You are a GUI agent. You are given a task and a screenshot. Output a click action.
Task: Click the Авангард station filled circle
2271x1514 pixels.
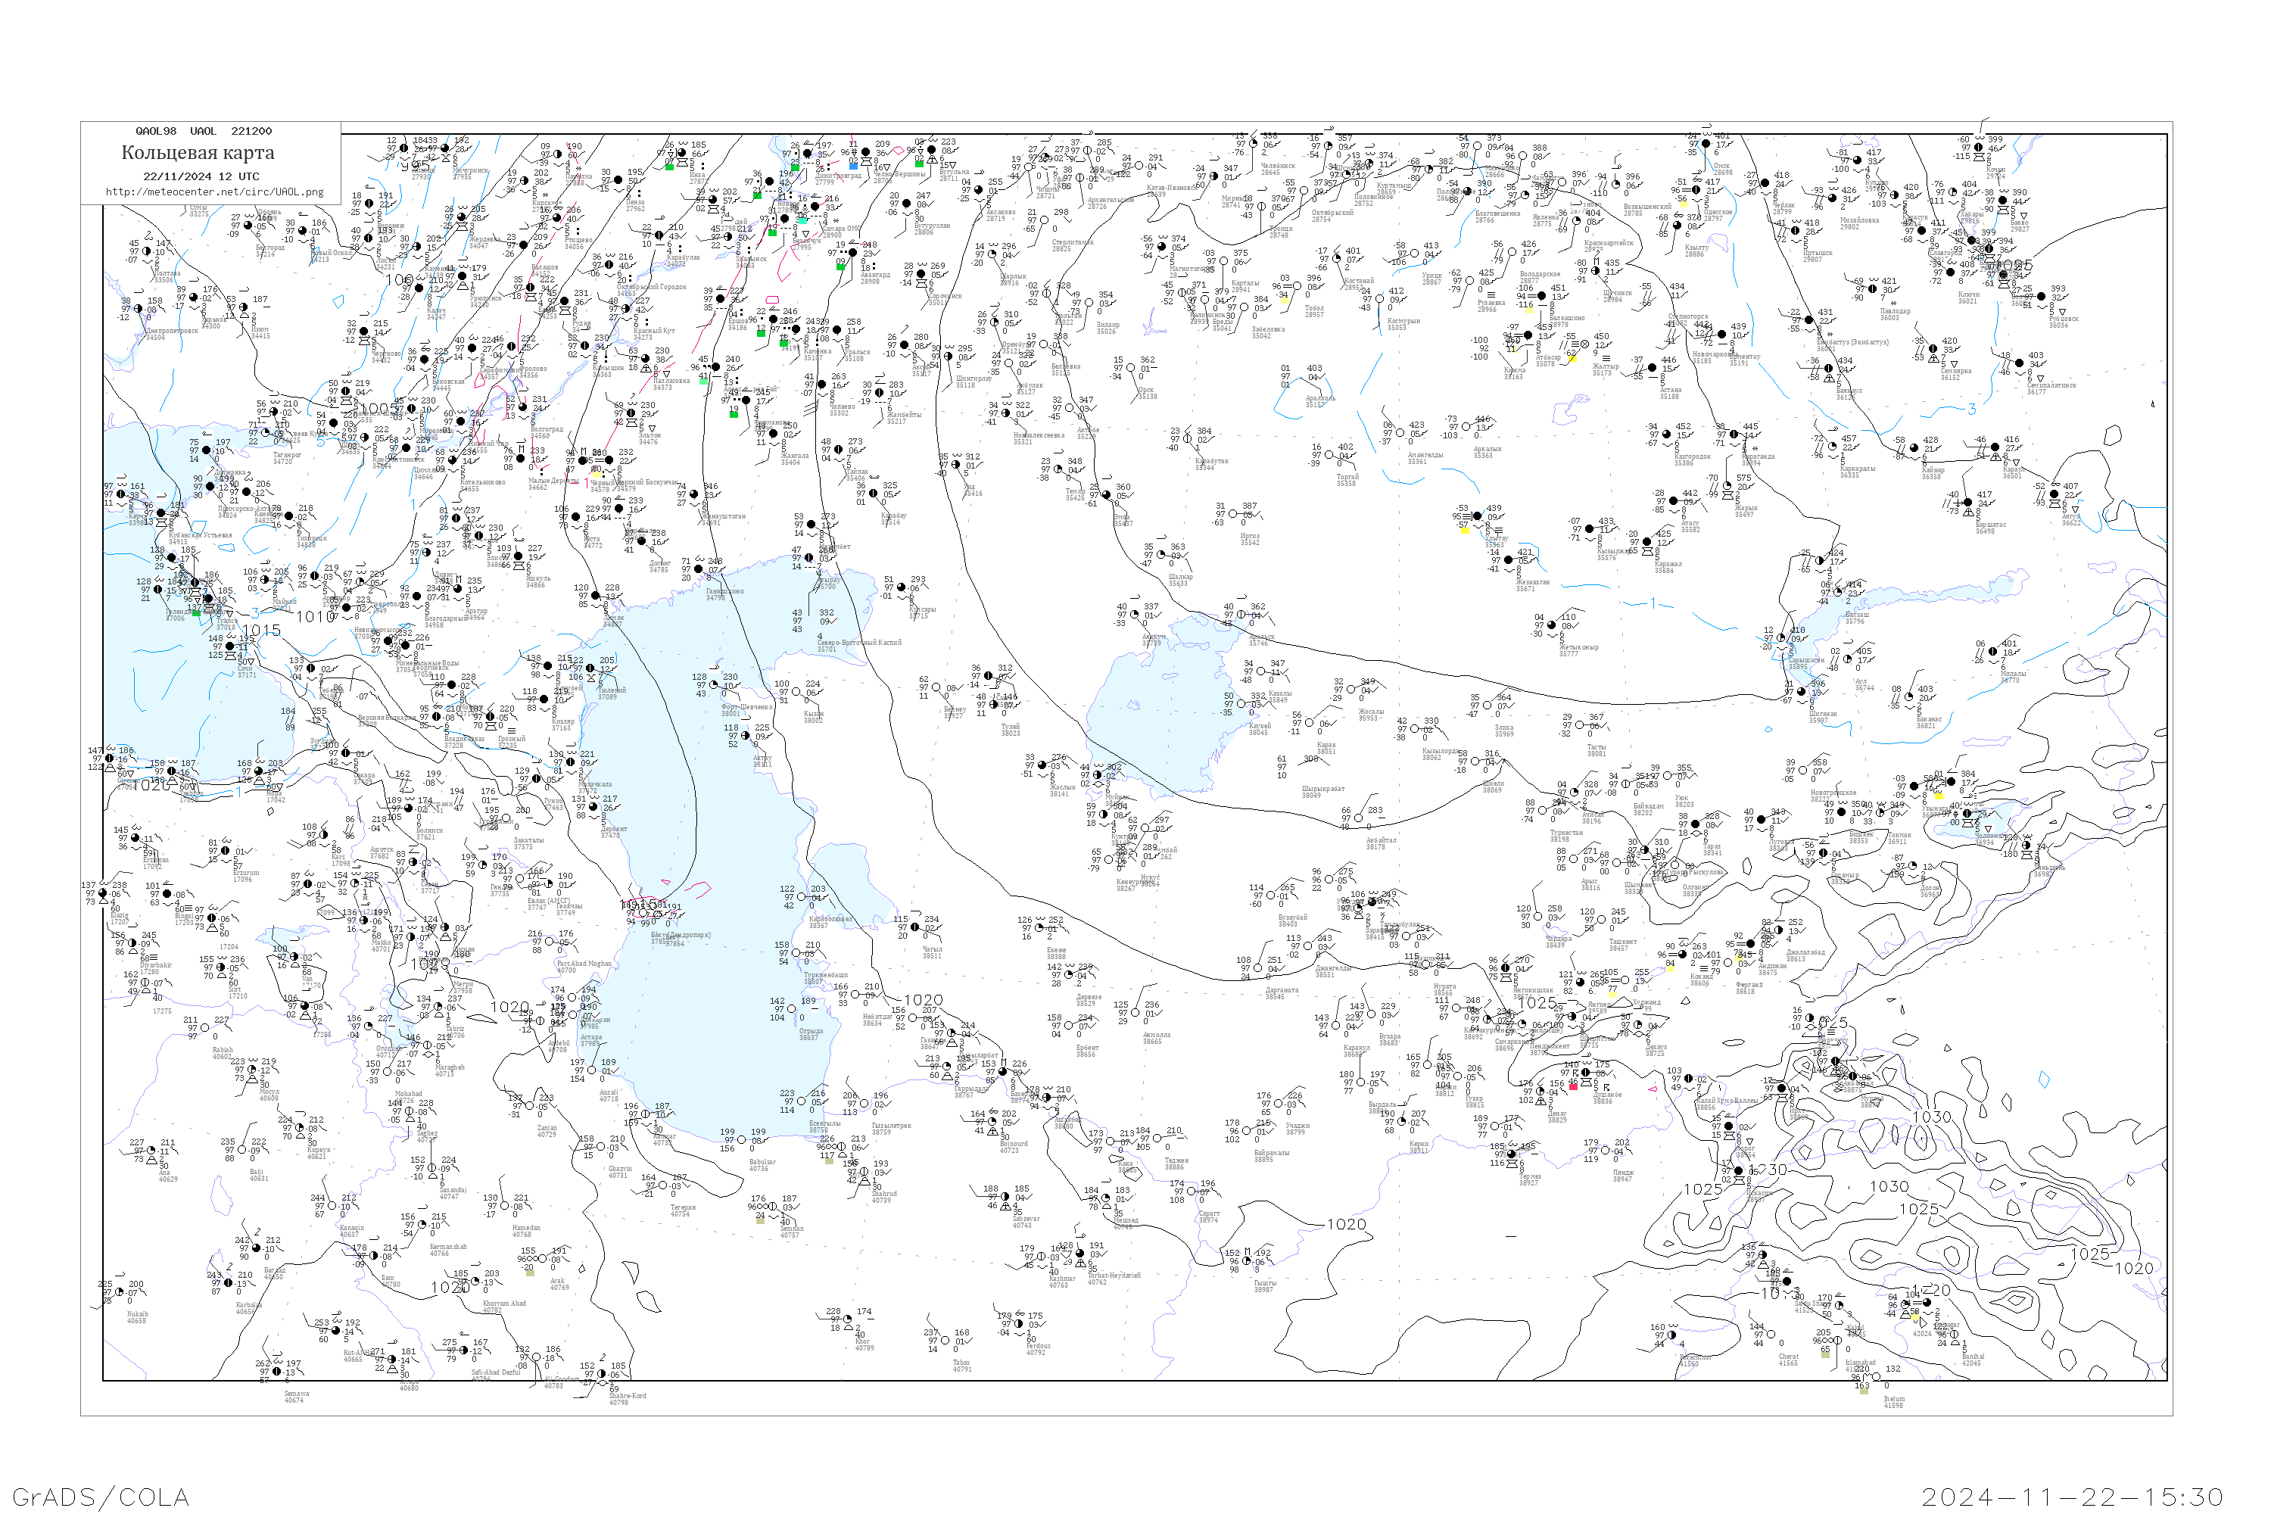click(852, 254)
